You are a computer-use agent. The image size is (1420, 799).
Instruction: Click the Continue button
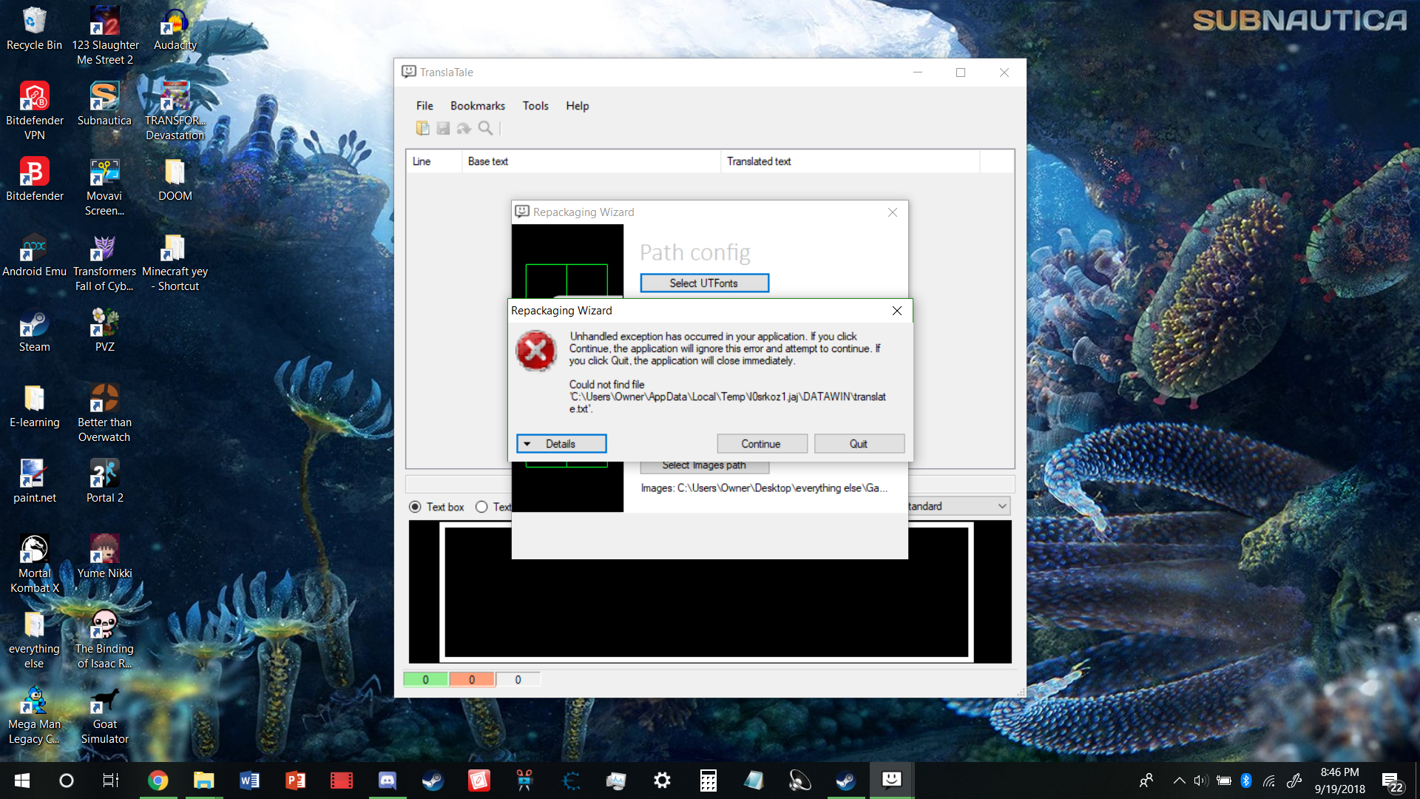[761, 444]
